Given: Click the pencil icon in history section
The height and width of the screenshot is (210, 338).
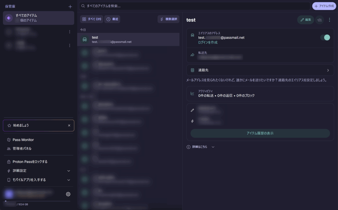Looking at the screenshot, I should tap(192, 110).
